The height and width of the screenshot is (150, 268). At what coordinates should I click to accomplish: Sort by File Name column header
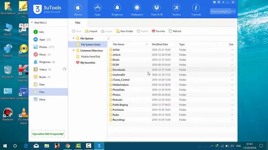129,45
